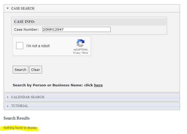Click the reCAPTCHA logo icon

tap(81, 43)
